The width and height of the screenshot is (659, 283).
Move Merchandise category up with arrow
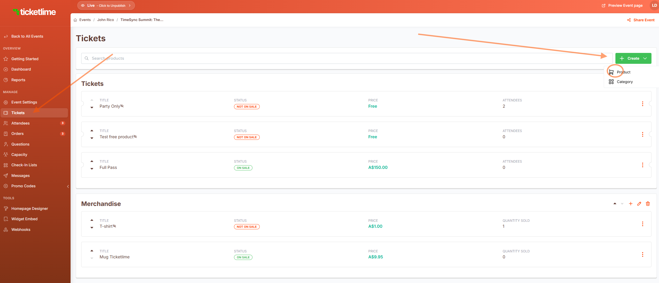coord(615,204)
